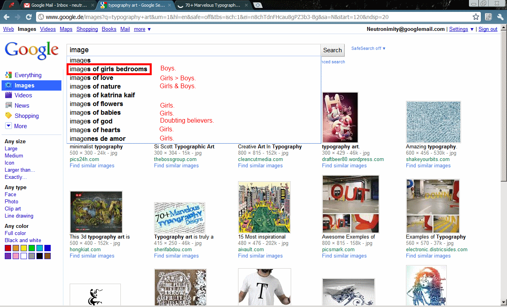Screen dimensions: 507x307
Task: Expand the SafeSearch off dropdown
Action: point(368,48)
